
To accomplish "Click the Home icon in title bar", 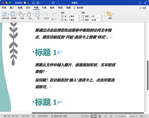I will 33,3.
